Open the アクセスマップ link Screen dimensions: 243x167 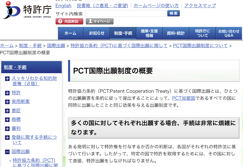coord(200,6)
